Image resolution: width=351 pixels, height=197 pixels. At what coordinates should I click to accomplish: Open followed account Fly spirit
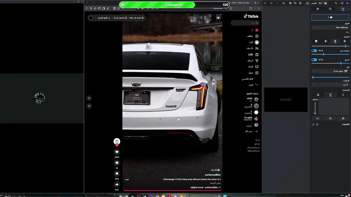(251, 119)
